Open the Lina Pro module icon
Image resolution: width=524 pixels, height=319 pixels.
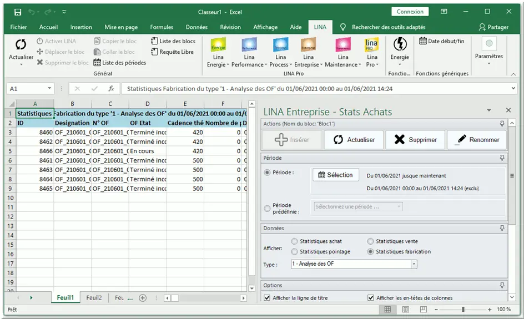pos(371,44)
